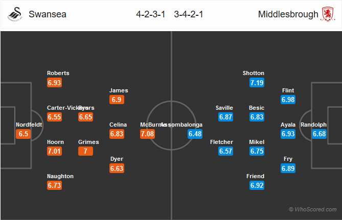Viewport: 342px width, 220px height.
Task: Select Randolph's 6.68 rating badge
Action: click(320, 134)
